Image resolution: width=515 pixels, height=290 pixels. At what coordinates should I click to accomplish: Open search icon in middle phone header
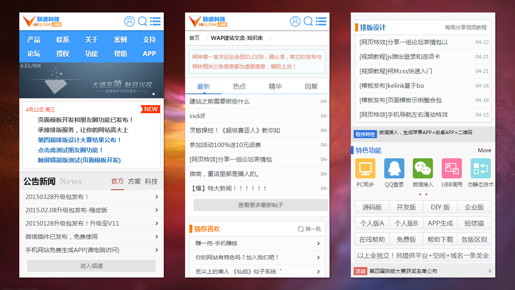[308, 21]
